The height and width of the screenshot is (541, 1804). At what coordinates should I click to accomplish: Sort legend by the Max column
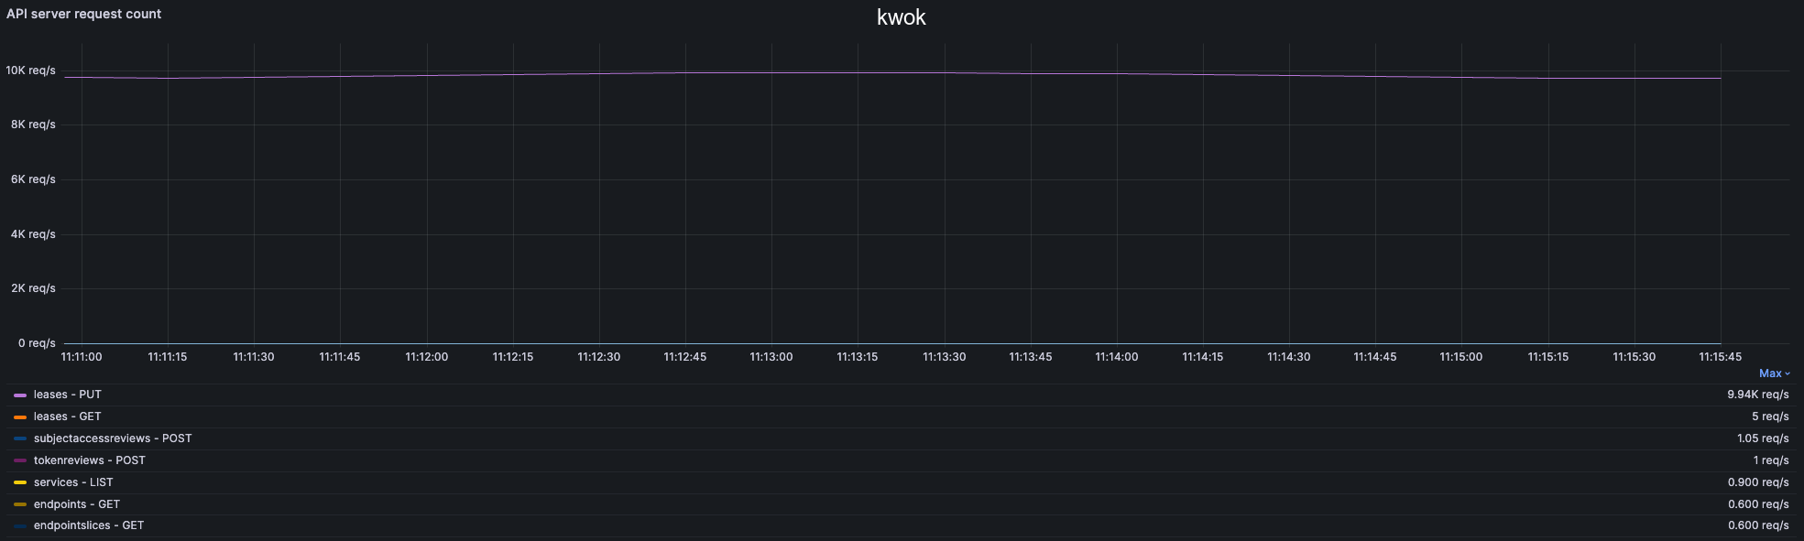click(1773, 373)
